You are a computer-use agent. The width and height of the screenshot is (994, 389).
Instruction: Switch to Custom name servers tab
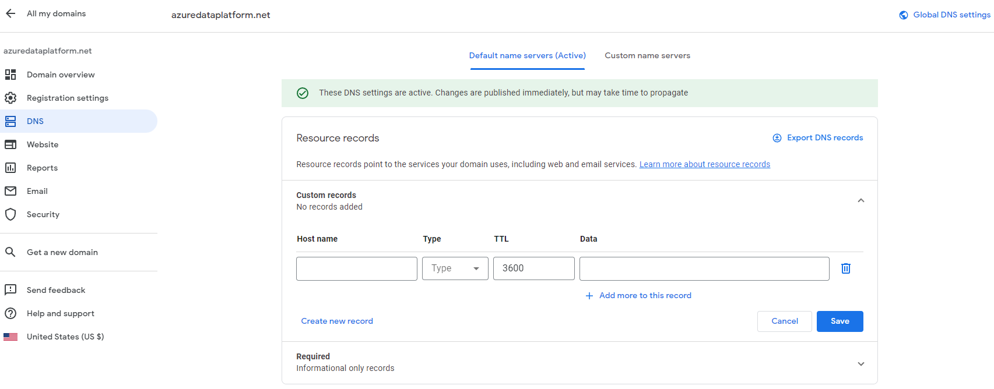point(647,56)
